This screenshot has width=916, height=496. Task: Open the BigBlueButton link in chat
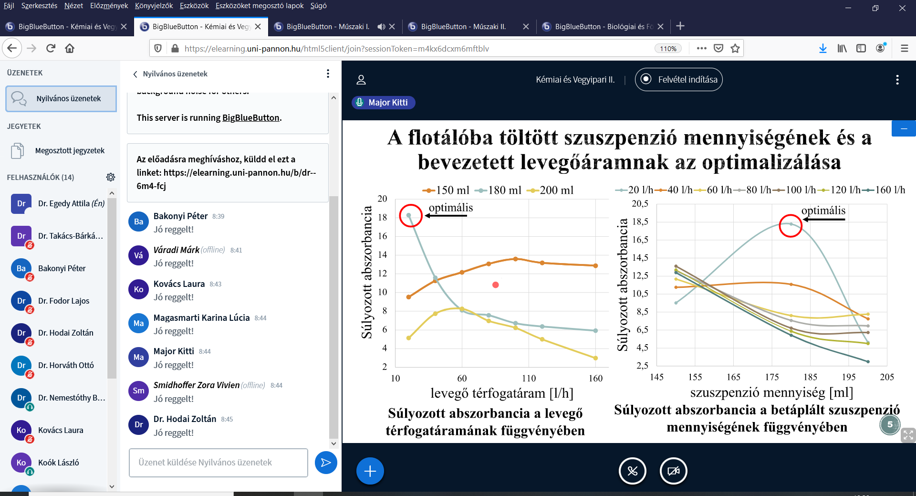click(250, 118)
